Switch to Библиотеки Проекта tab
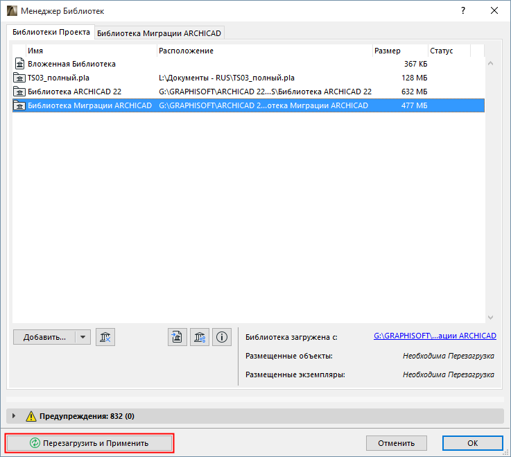Viewport: 511px width, 457px height. pyautogui.click(x=51, y=32)
